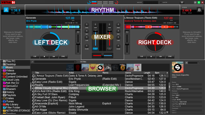
Task: Click the Crates icon
Action: (x=4, y=98)
